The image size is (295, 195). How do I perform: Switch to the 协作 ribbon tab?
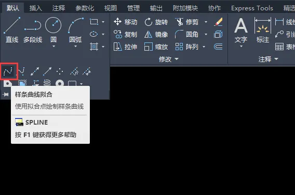click(x=214, y=8)
